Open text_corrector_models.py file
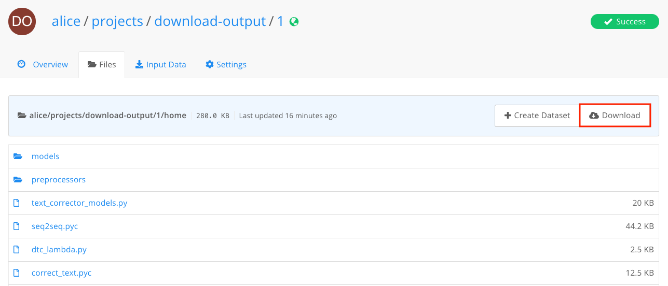668x286 pixels. [x=79, y=203]
